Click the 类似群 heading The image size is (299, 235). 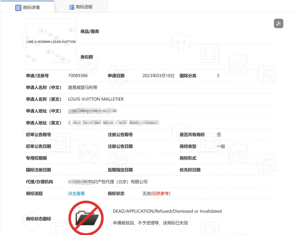[x=87, y=57]
